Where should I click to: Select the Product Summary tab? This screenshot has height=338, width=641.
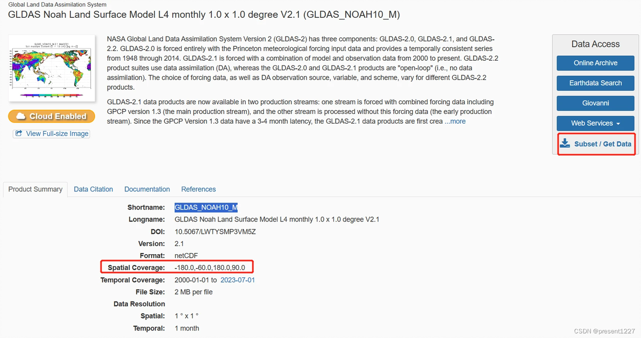pos(35,189)
